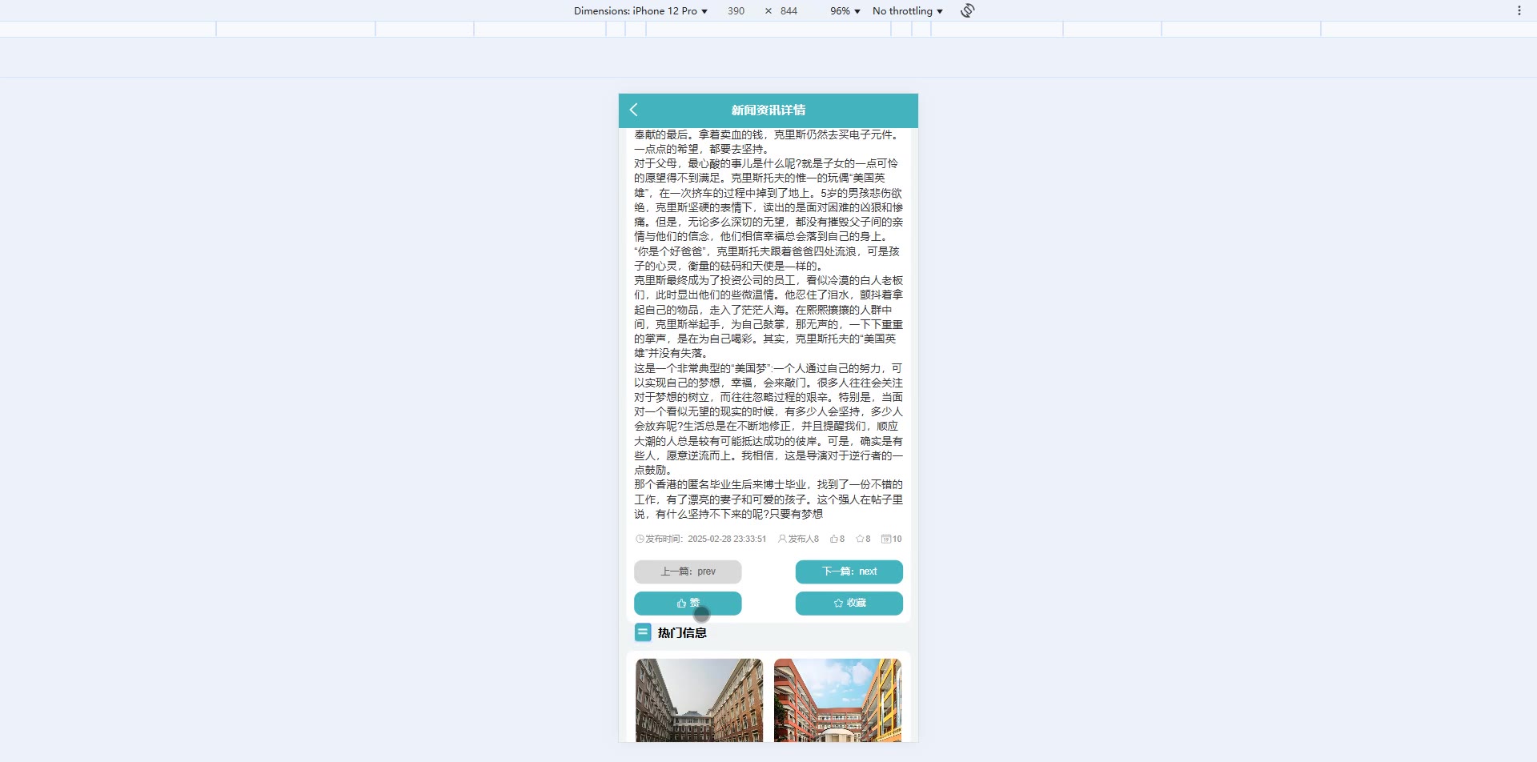The height and width of the screenshot is (762, 1537).
Task: Click the hot info section list icon
Action: pos(643,632)
